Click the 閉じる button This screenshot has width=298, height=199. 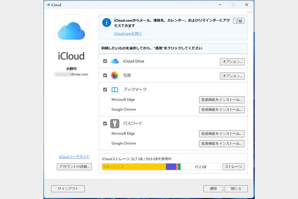coord(236,189)
